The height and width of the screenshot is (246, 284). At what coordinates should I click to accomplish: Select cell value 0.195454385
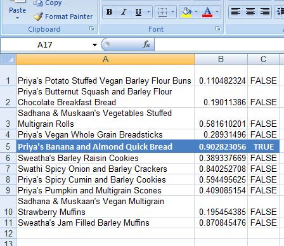coord(221,207)
